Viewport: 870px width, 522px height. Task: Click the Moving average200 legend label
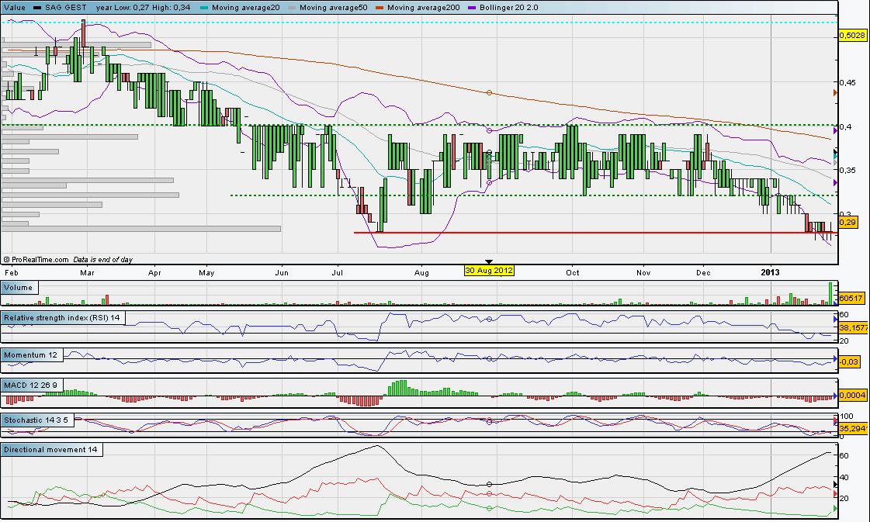tap(423, 7)
